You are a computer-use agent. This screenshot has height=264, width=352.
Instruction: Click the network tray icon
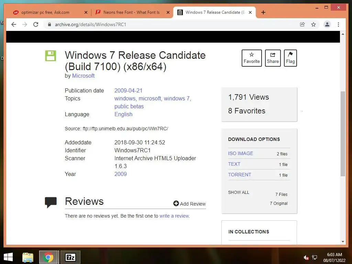(315, 257)
